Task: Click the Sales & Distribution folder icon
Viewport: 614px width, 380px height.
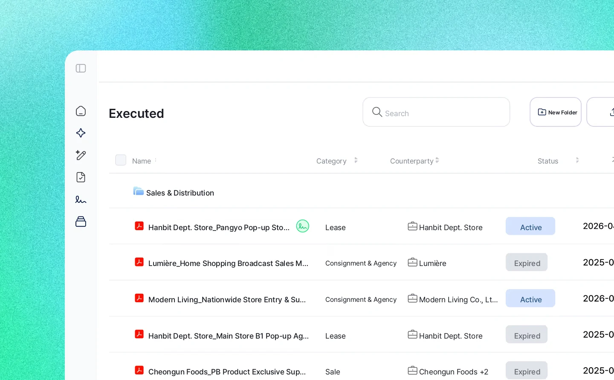Action: click(138, 191)
